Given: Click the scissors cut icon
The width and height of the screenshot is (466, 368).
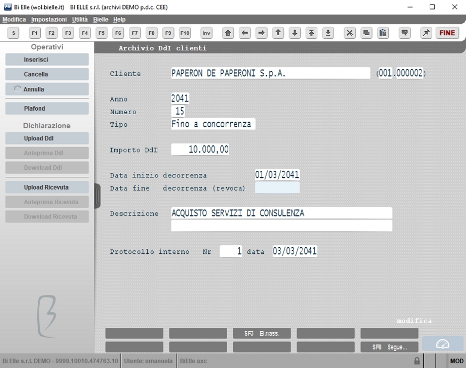Looking at the screenshot, I should (x=350, y=33).
